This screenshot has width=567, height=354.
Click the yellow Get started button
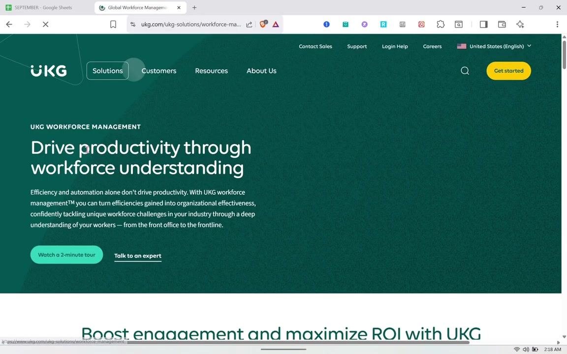pyautogui.click(x=509, y=71)
